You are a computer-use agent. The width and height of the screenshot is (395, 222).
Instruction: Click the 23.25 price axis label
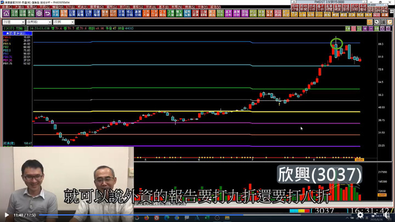point(381,145)
